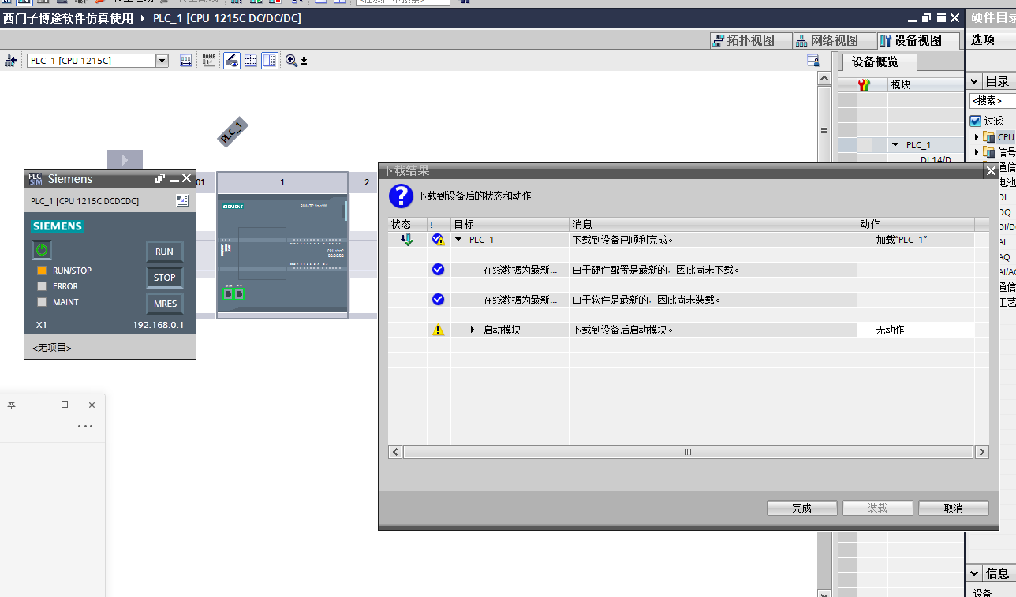This screenshot has width=1016, height=597.
Task: Expand the 信号 folder in hardware catalog
Action: [x=976, y=152]
